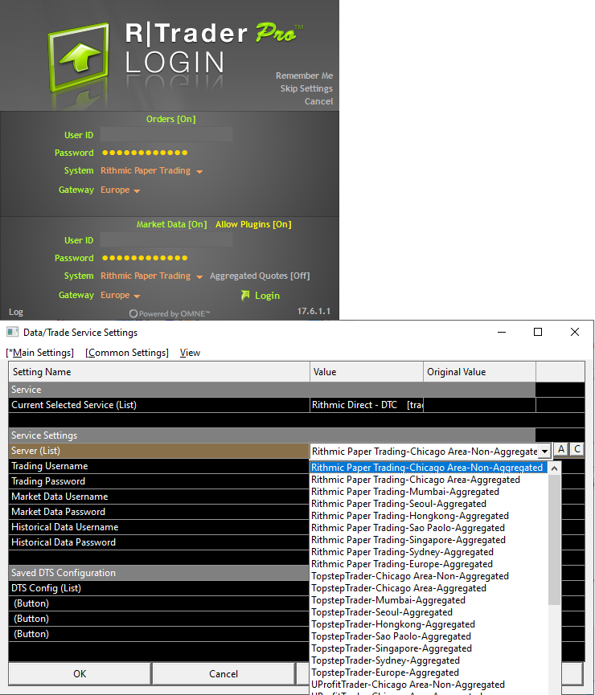Select Rithmic Paper Trading-Chicago Area-Aggregated
Viewport: 595px width, 695px height.
tap(429, 480)
